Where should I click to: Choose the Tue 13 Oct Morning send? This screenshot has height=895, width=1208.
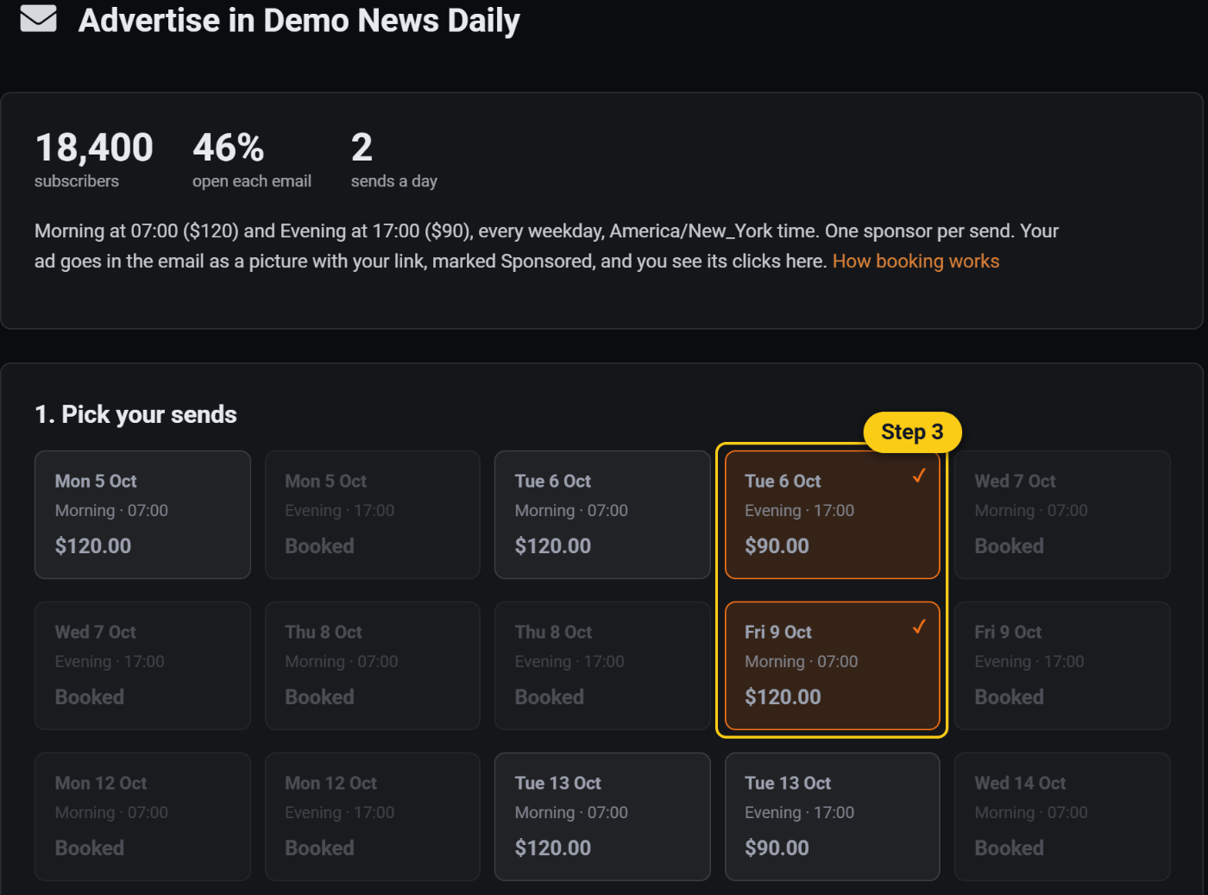(602, 816)
